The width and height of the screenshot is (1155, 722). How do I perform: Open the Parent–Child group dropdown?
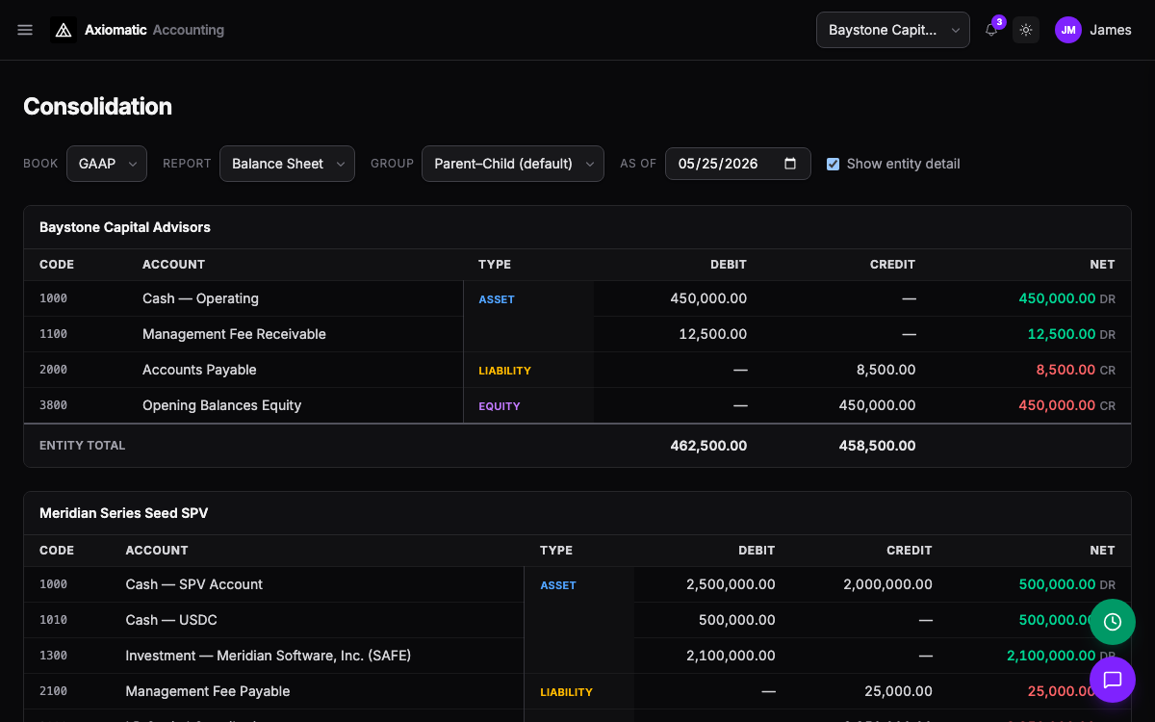click(513, 164)
